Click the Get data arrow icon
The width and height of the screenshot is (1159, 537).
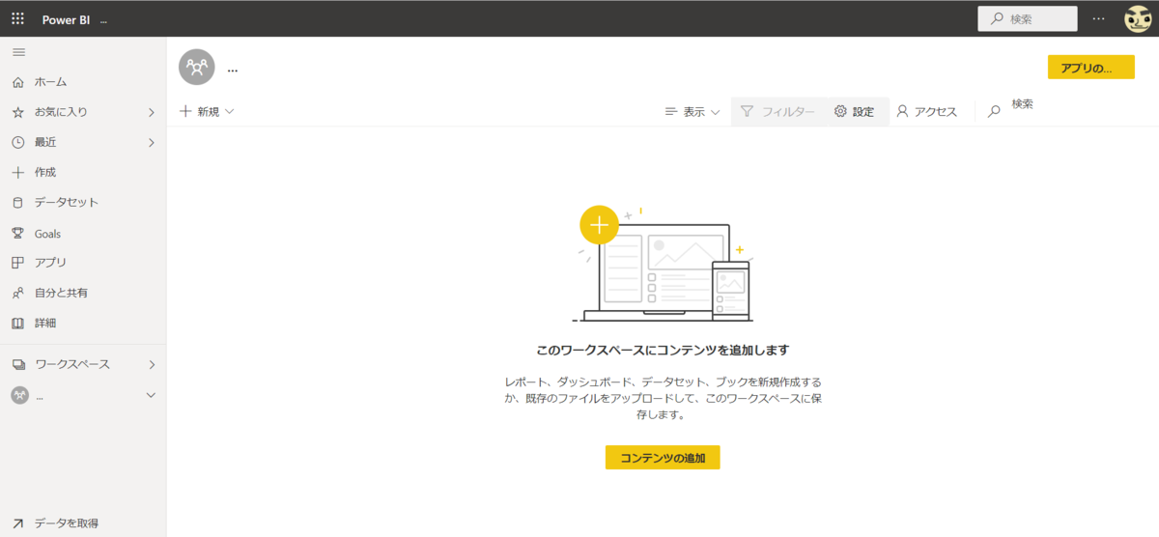click(x=17, y=523)
